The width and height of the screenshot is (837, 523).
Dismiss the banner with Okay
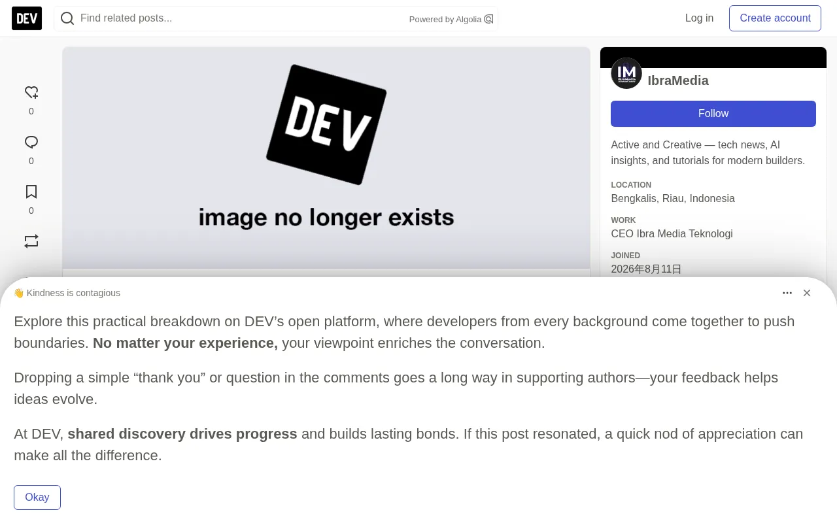(37, 498)
